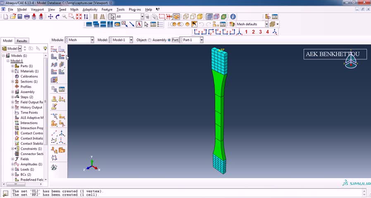The width and height of the screenshot is (371, 198).
Task: Open the Part-1 dropdown list
Action: (191, 40)
